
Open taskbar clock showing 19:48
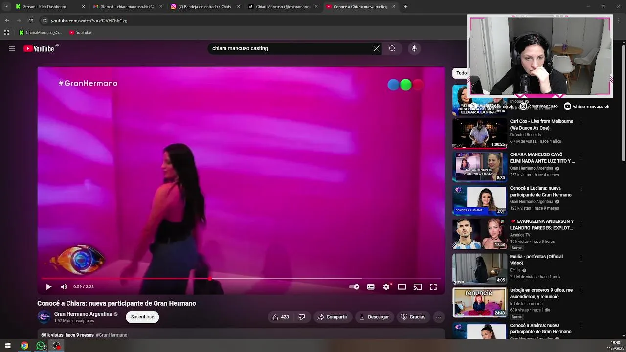tap(615, 346)
